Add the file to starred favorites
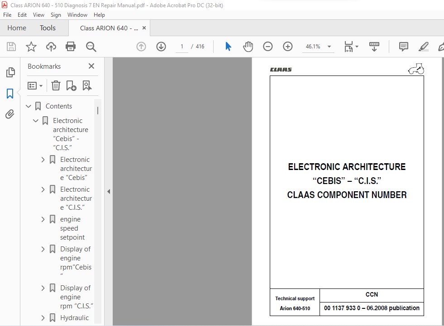444x326 pixels. (31, 47)
